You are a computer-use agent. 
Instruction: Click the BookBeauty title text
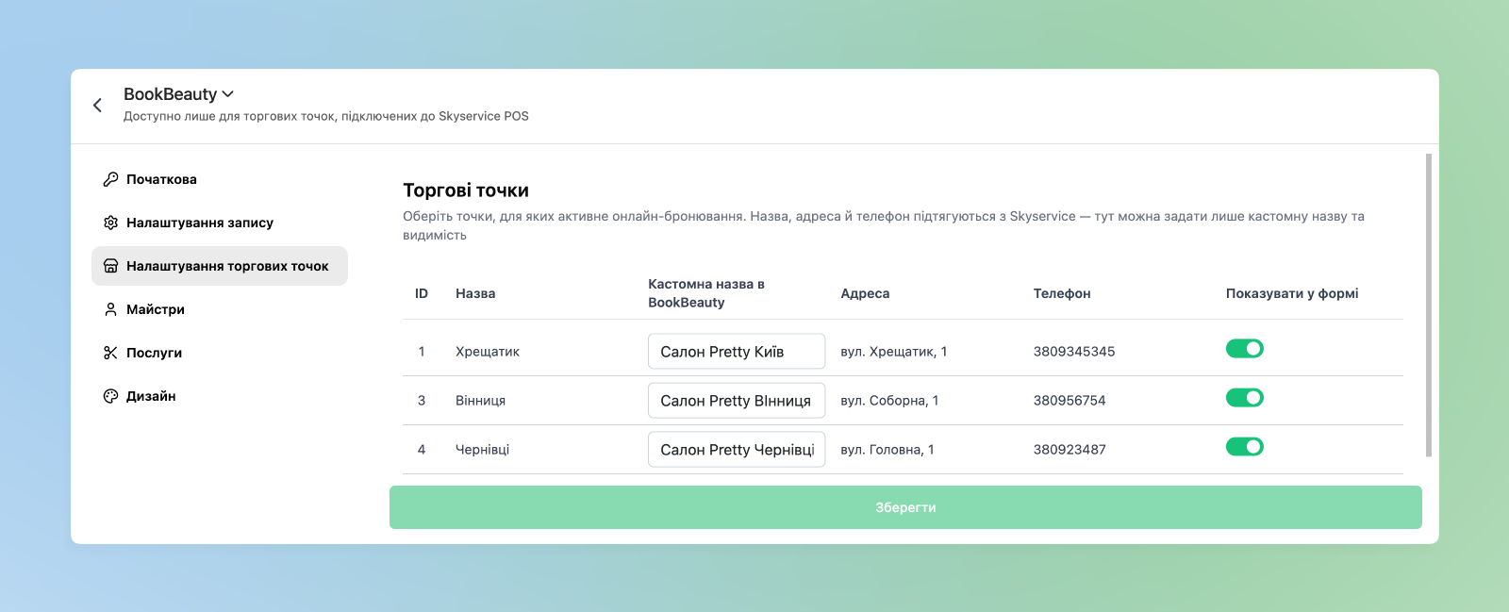171,94
